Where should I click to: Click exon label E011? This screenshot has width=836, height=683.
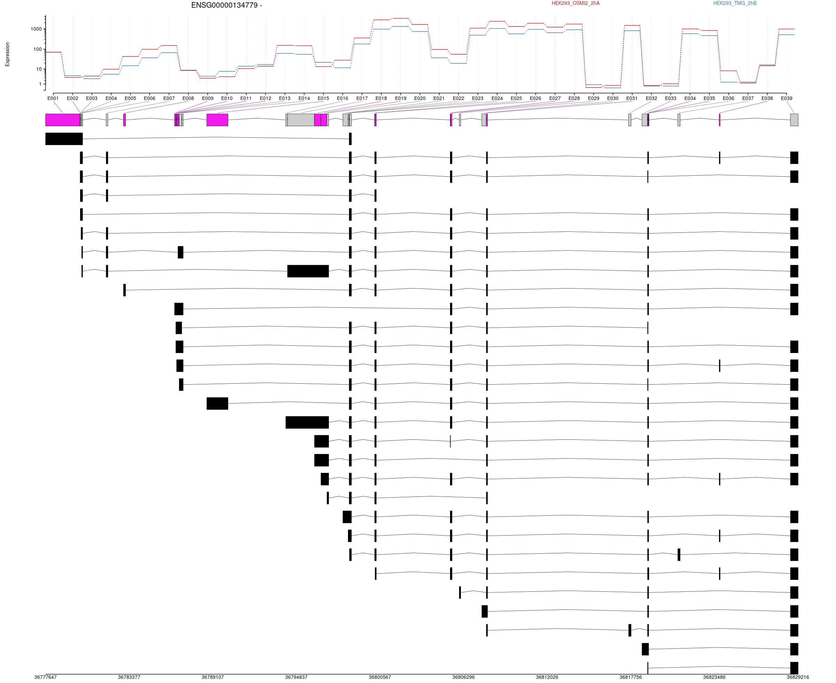246,98
